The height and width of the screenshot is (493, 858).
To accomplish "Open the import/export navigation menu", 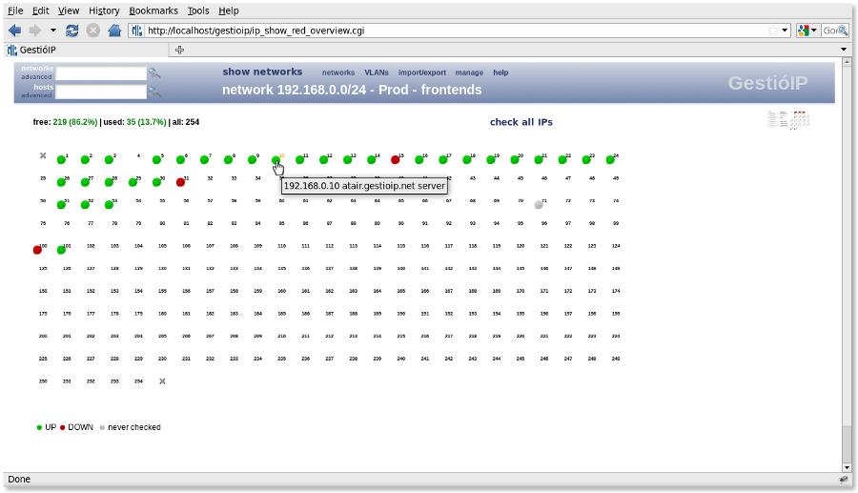I will tap(422, 72).
